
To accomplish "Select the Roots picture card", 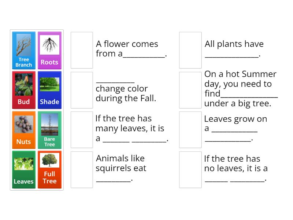I will (49, 50).
